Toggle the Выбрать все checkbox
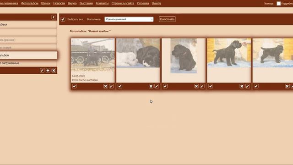Image resolution: width=293 pixels, height=165 pixels. point(63,19)
